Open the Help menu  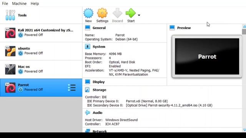[35, 3]
